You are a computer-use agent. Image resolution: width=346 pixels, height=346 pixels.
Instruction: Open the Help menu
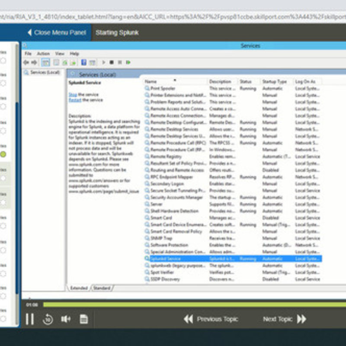pyautogui.click(x=74, y=54)
